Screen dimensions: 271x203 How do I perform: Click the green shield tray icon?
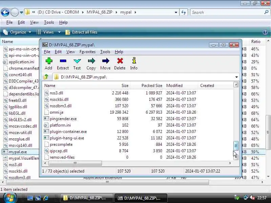coord(237,198)
